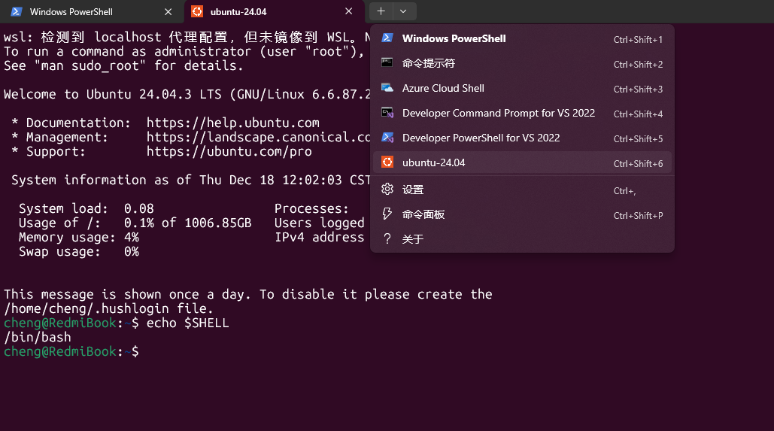Click the PowerShell icon on the first tab

click(16, 12)
